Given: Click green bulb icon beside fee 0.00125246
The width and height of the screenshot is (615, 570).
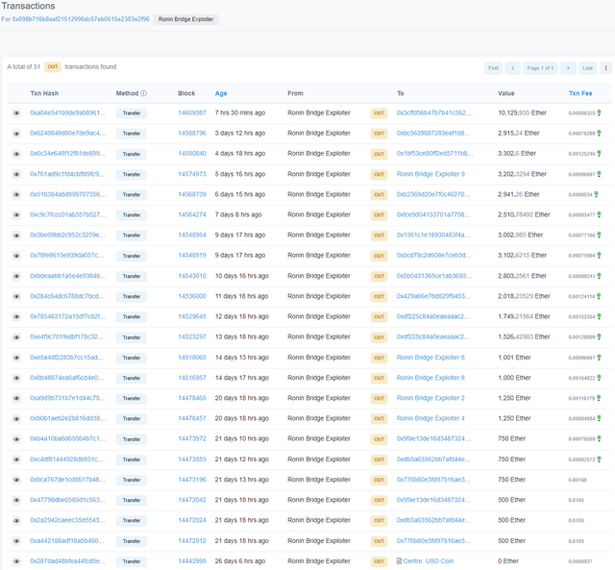Looking at the screenshot, I should coord(599,154).
